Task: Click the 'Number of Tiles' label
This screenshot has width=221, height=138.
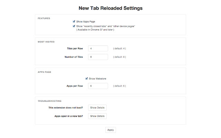Action: coord(74,57)
